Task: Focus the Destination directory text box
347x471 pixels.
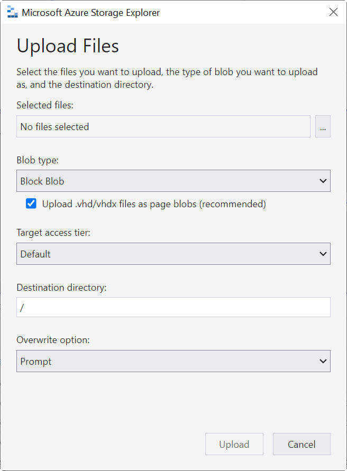Action: click(173, 308)
